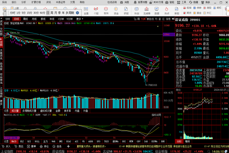Open the 全景 panorama view icon
Screen dimensions: 229x153
click(86, 11)
